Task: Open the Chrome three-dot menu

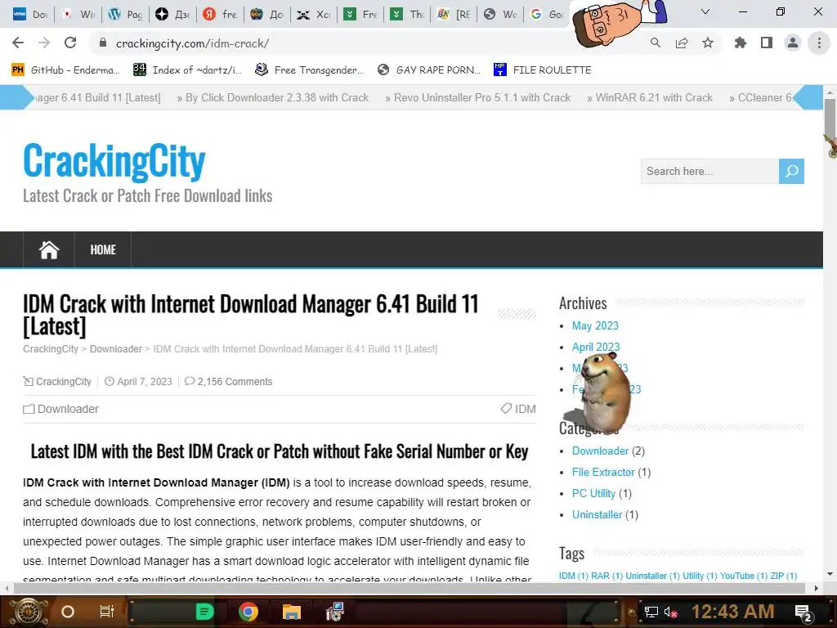Action: click(819, 43)
